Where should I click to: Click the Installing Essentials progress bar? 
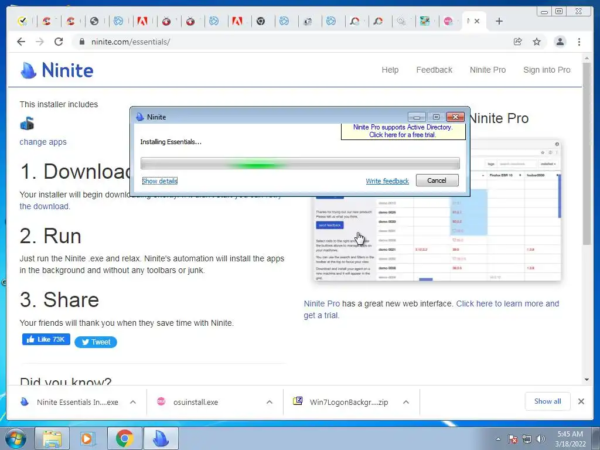300,163
